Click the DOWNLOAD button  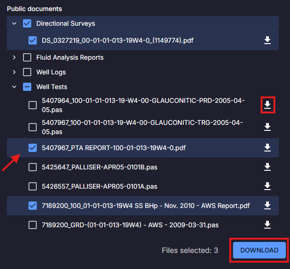click(x=259, y=250)
